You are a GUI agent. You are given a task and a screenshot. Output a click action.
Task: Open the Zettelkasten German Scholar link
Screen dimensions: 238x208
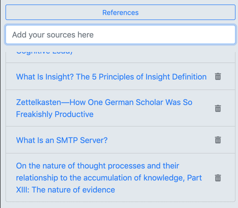(x=104, y=108)
